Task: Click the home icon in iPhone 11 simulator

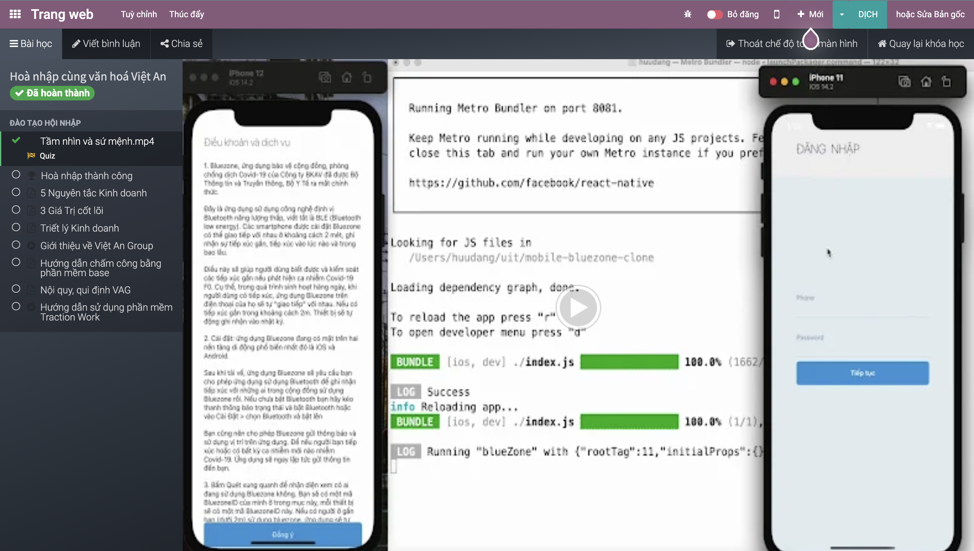Action: tap(926, 81)
